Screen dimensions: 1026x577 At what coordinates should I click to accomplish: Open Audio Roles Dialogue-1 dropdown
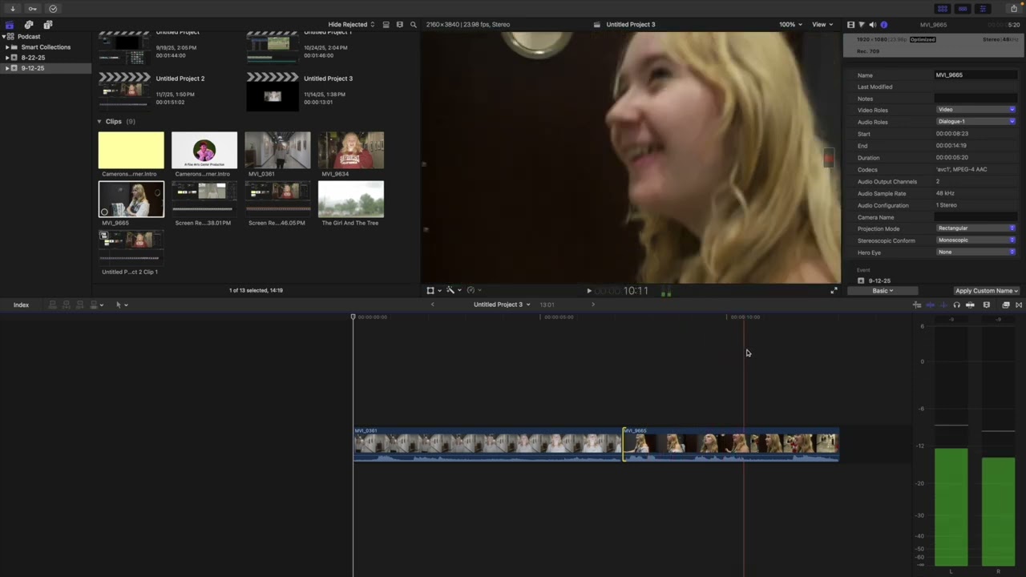(976, 122)
